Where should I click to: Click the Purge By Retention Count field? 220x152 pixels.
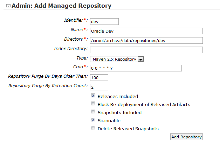pyautogui.click(x=99, y=87)
